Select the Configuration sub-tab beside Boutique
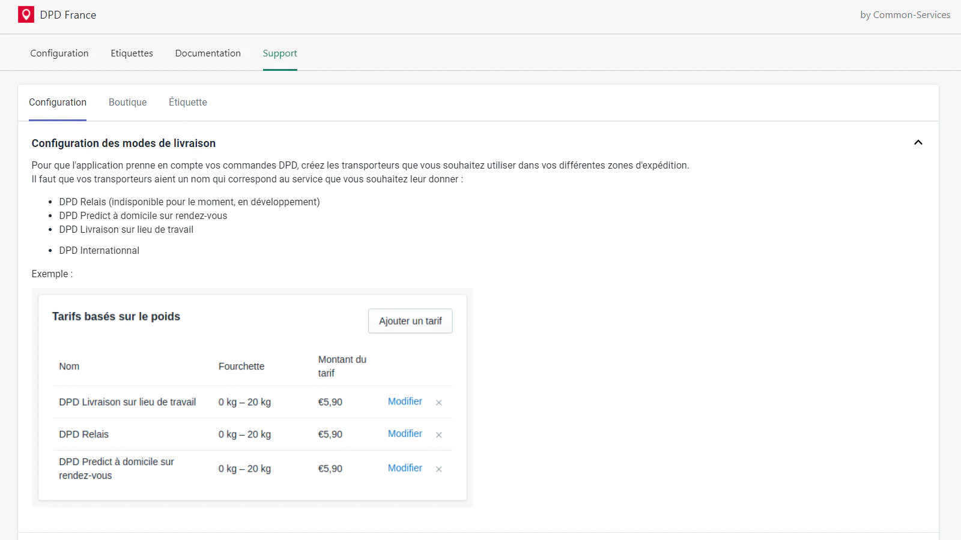 point(58,103)
